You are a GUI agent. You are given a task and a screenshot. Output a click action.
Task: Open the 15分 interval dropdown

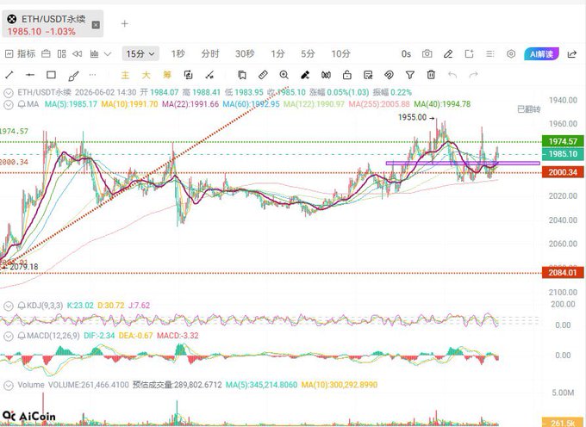pyautogui.click(x=140, y=53)
